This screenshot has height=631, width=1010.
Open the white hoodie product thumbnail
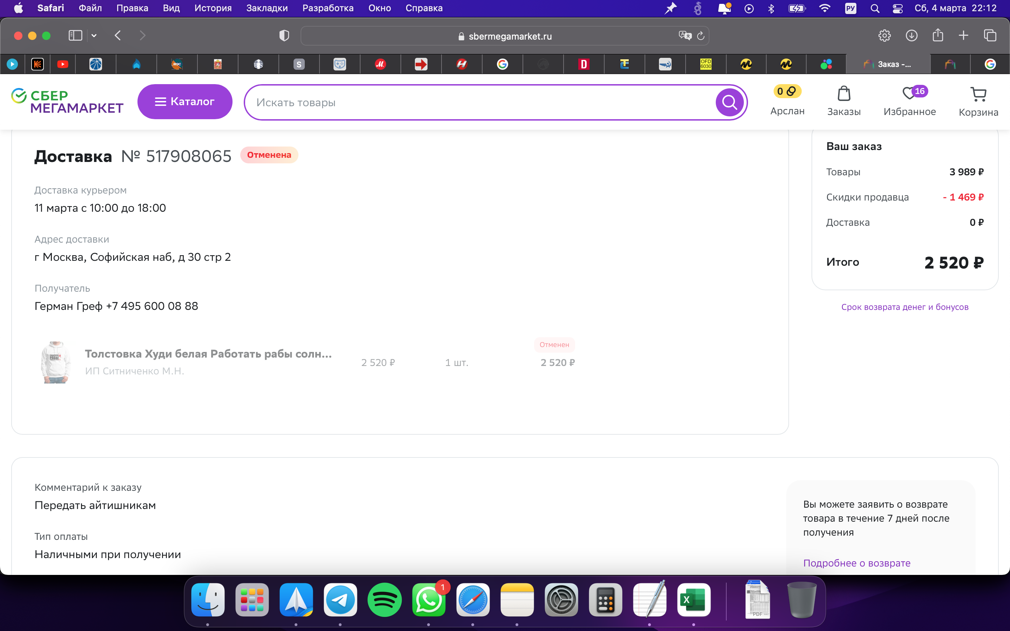56,362
